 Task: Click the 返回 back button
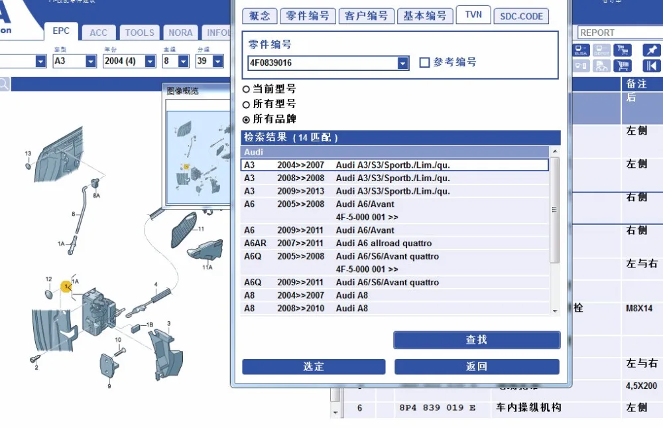477,366
